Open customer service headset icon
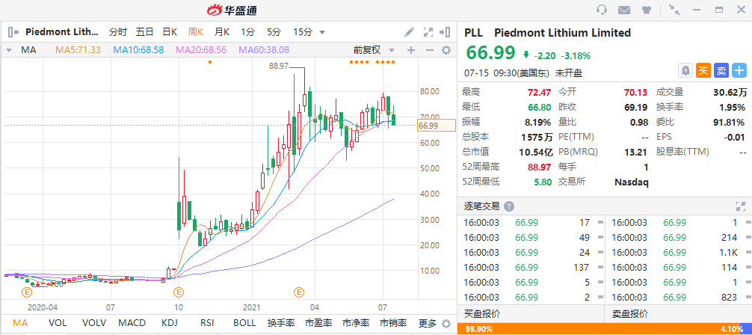Viewport: 752px width, 335px height. [x=602, y=10]
